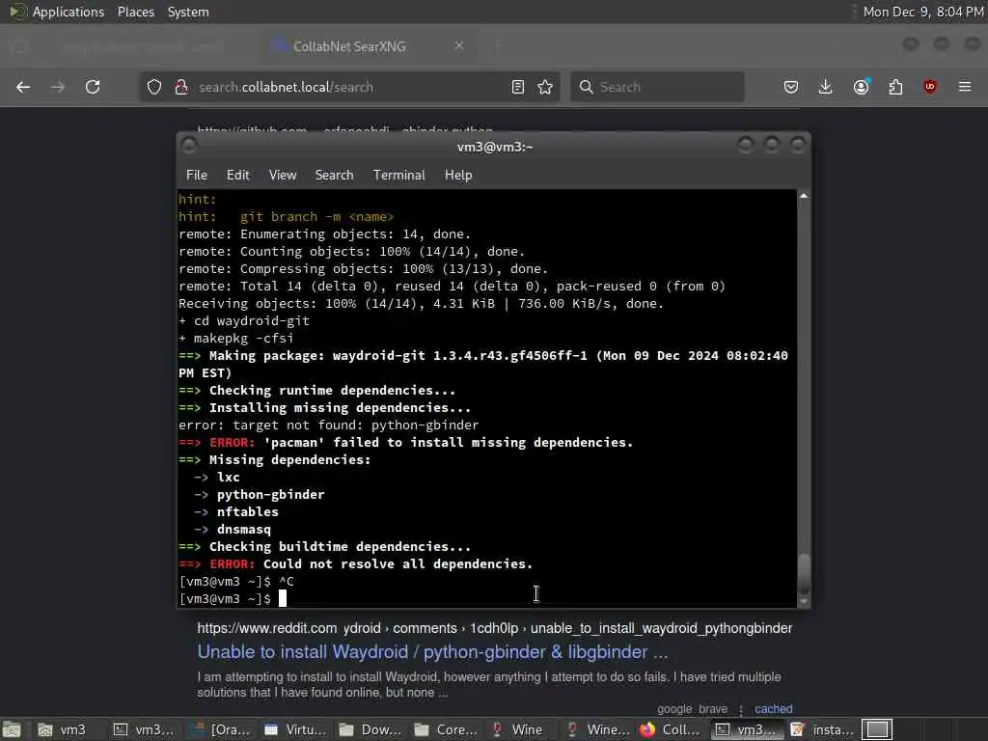This screenshot has height=741, width=988.
Task: Switch to the Wine... taskbar item
Action: (x=596, y=729)
